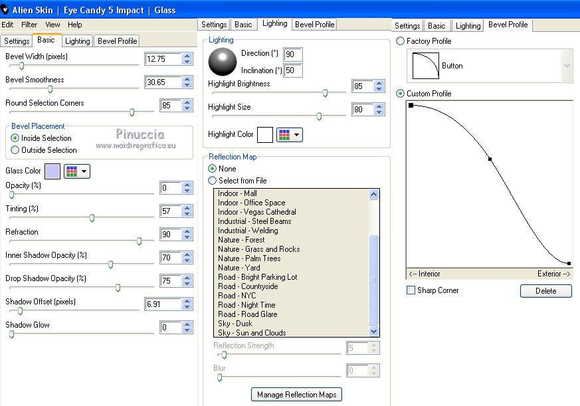Screen dimensions: 580x406
Task: Expand the Glass Color dropdown arrow
Action: [x=84, y=171]
